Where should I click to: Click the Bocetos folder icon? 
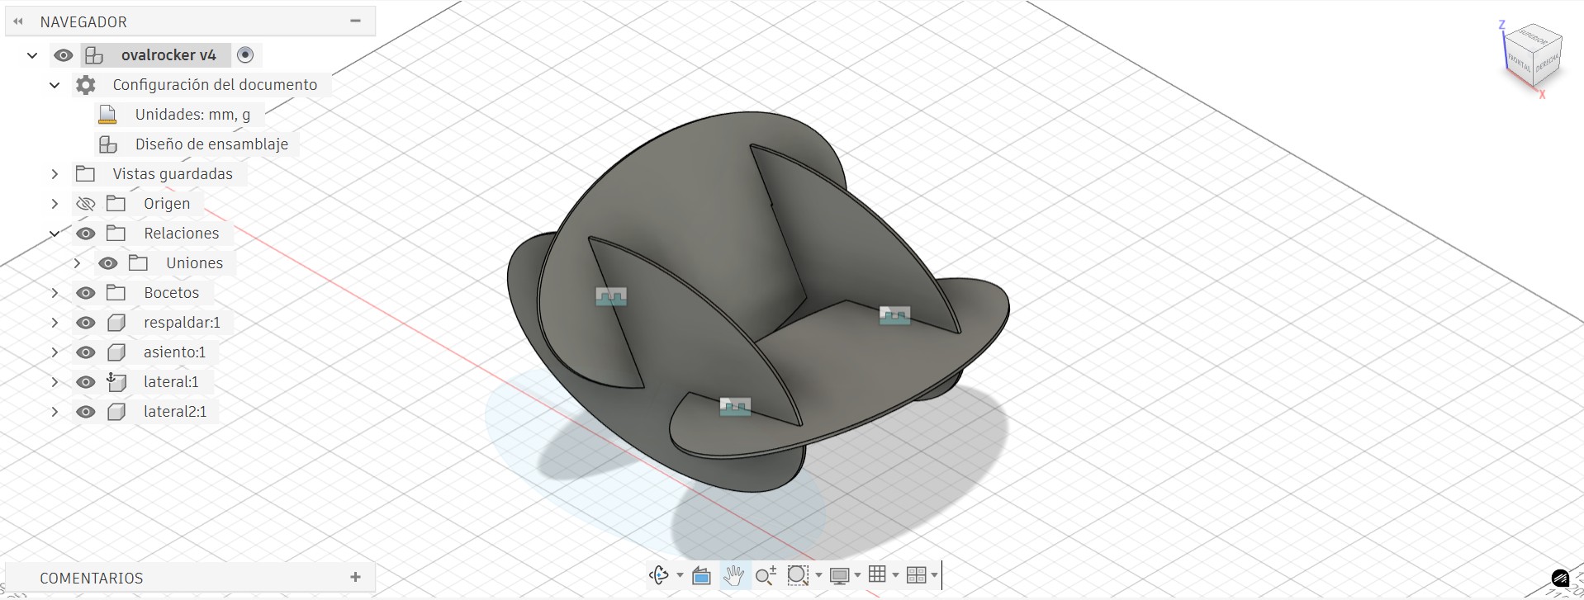(x=116, y=292)
